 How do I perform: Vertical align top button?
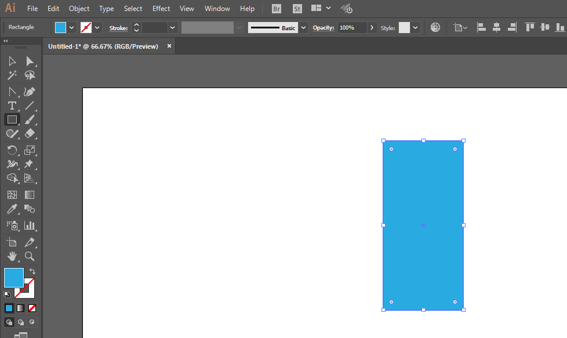coord(530,27)
